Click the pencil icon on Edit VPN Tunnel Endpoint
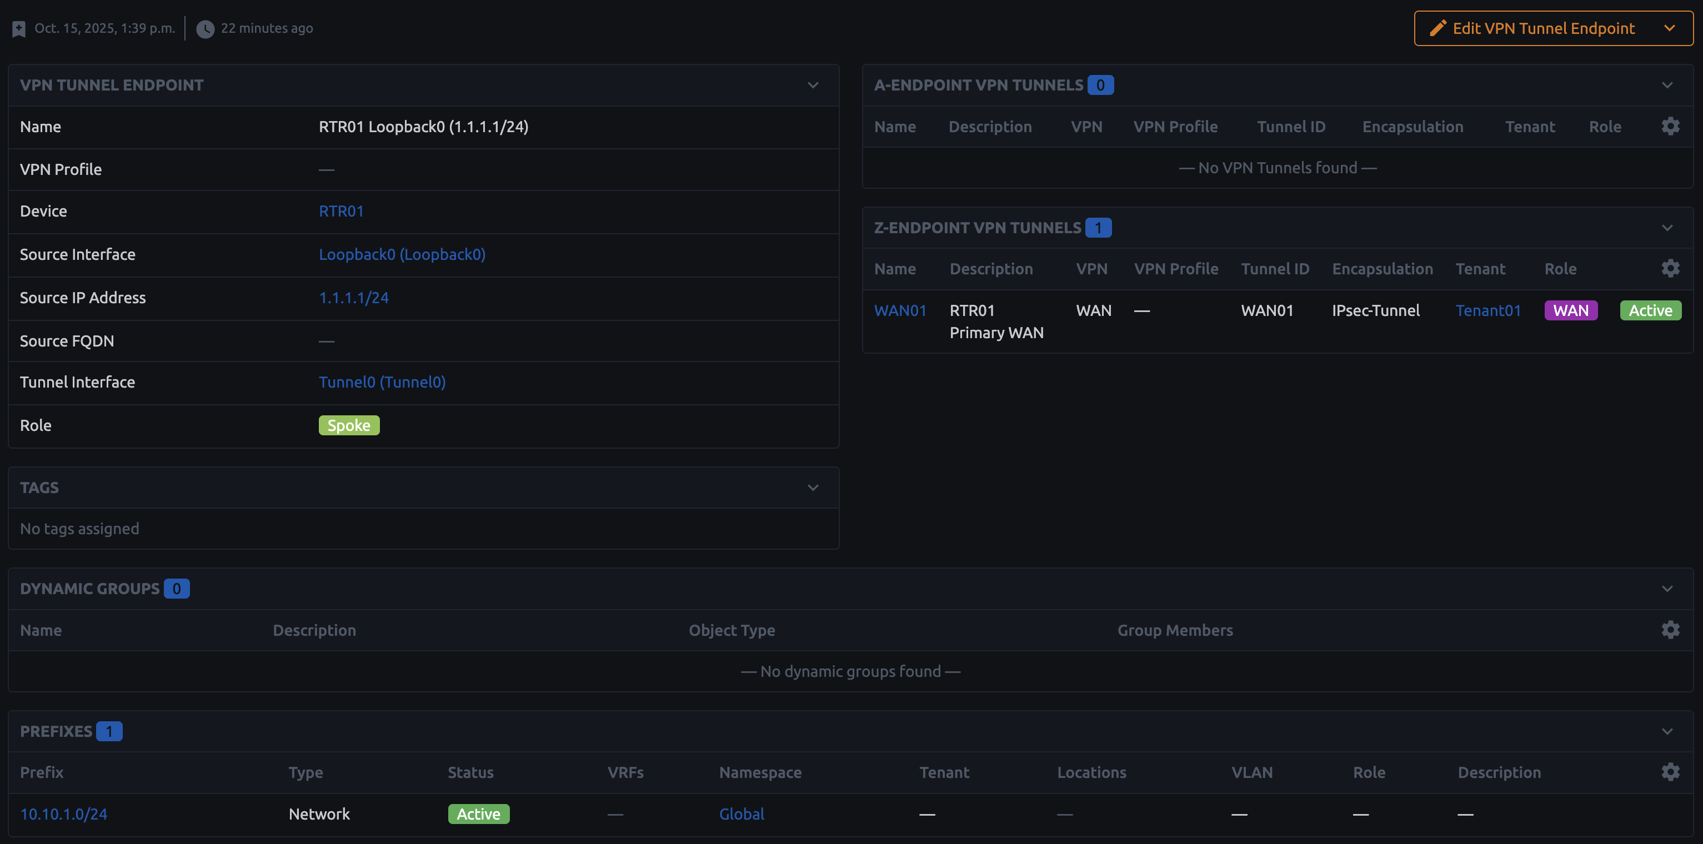Image resolution: width=1703 pixels, height=844 pixels. [x=1438, y=28]
